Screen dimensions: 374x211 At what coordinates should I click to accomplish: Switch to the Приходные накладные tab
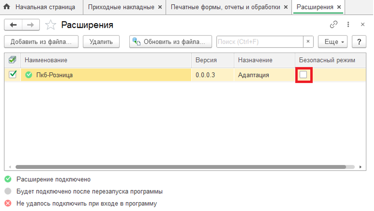(x=121, y=7)
